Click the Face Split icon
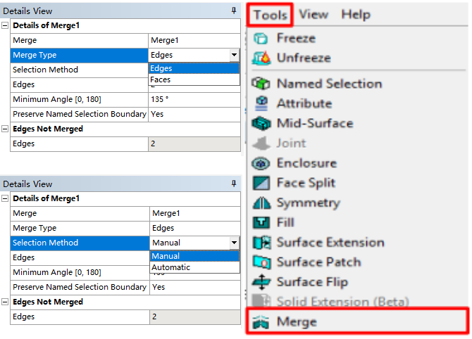 261,183
